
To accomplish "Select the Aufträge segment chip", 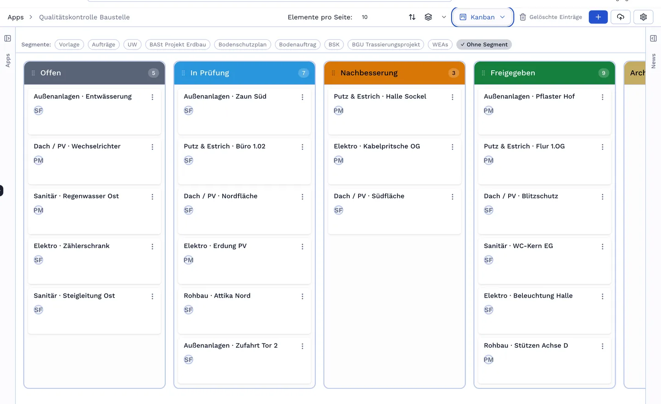I will tap(104, 44).
